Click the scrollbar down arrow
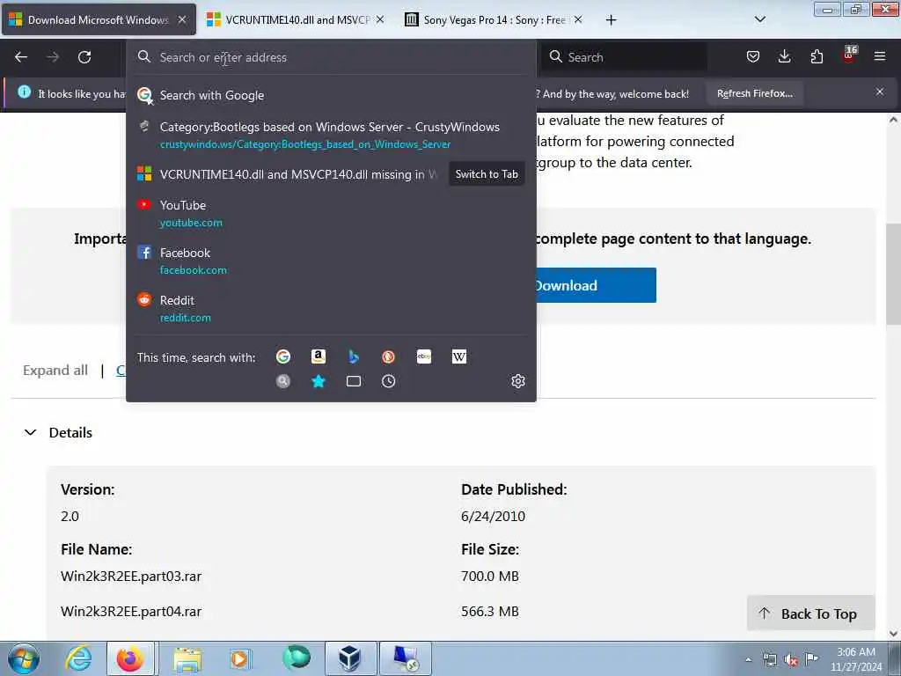This screenshot has width=901, height=676. 893,633
